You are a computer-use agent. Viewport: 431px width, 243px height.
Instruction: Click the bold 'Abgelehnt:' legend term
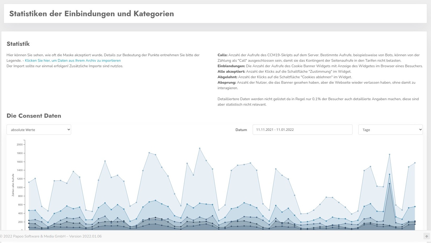[227, 77]
